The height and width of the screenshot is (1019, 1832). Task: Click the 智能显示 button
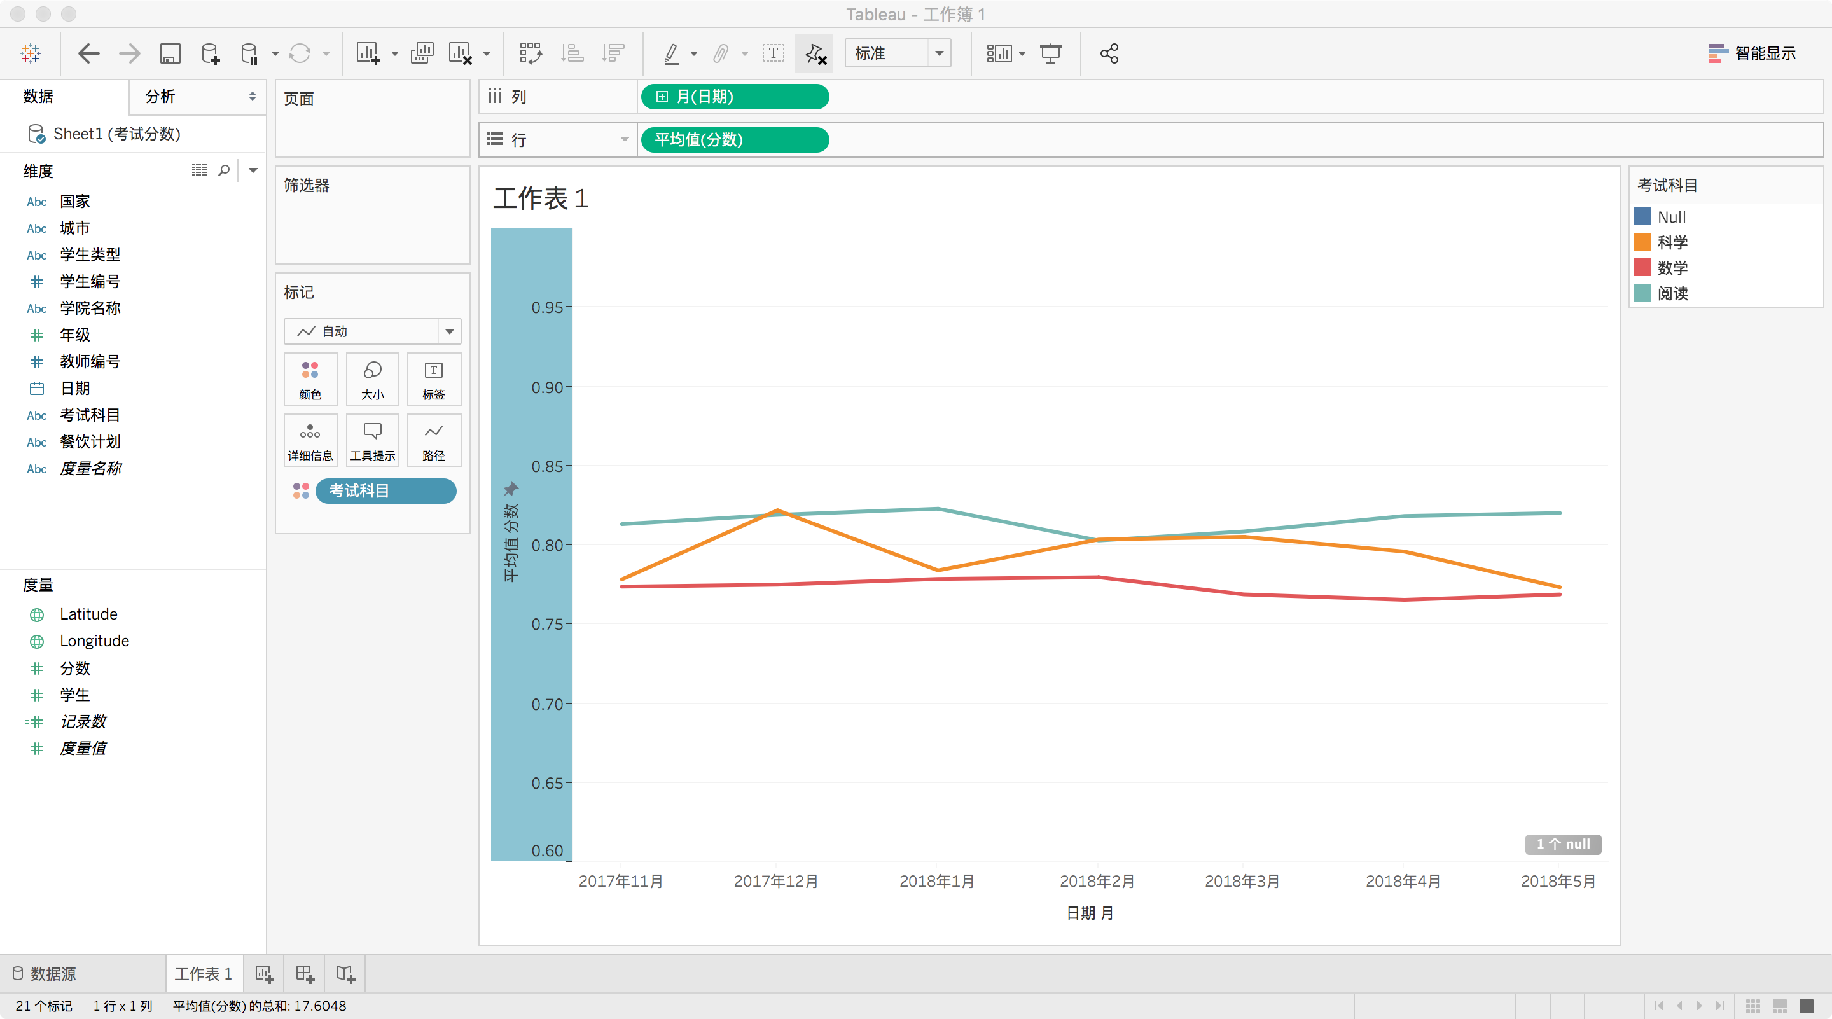[1752, 53]
